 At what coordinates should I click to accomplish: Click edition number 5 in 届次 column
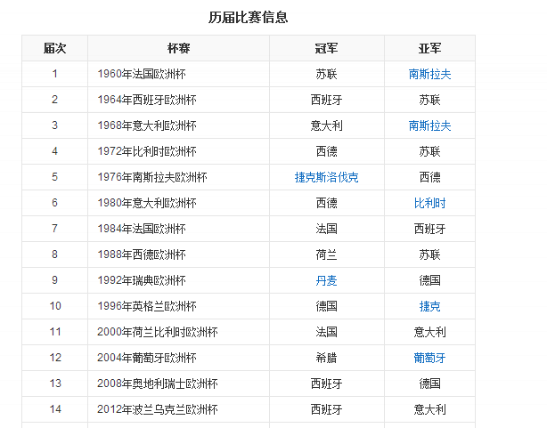54,177
